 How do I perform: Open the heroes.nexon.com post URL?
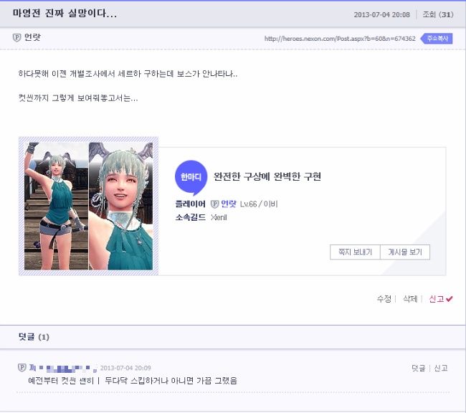pyautogui.click(x=340, y=39)
